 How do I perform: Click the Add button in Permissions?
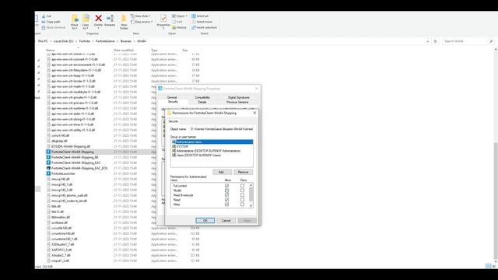tap(221, 172)
